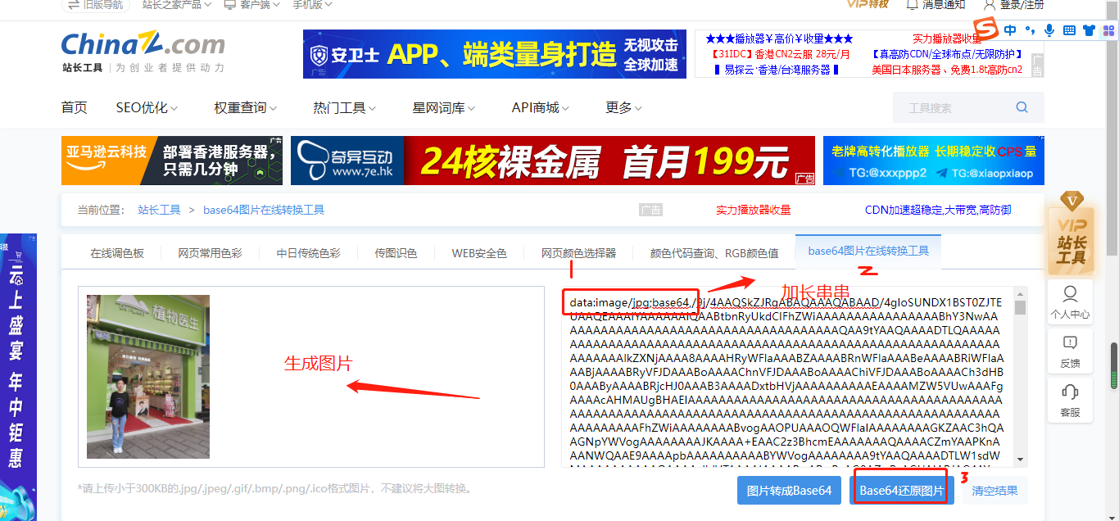Click the Sogou input method S icon
Image resolution: width=1119 pixels, height=521 pixels.
pos(988,30)
